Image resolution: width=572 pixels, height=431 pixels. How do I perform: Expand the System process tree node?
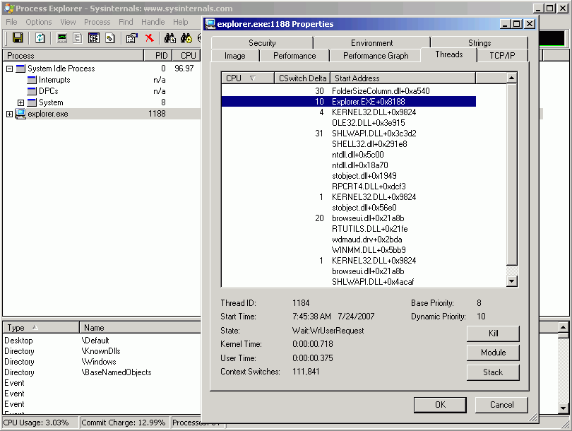21,102
